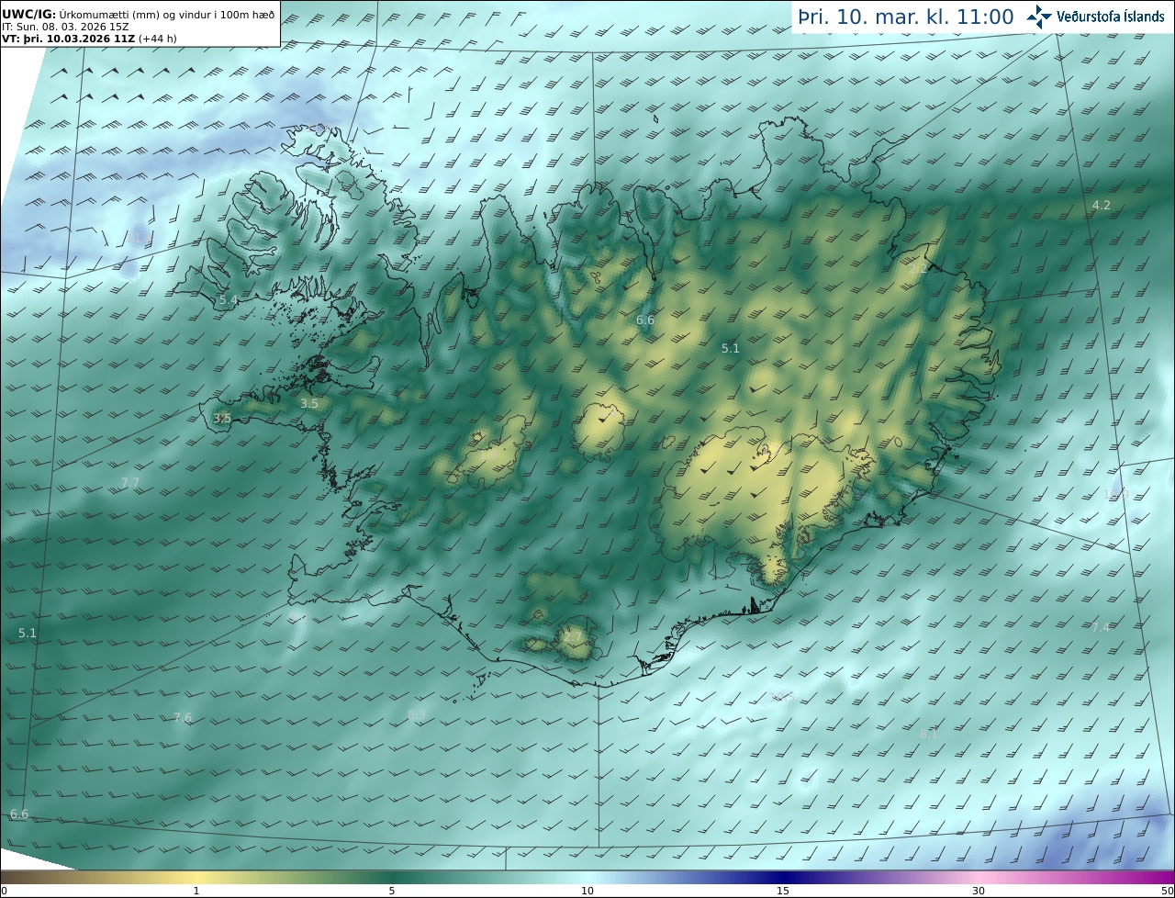Image resolution: width=1175 pixels, height=898 pixels.
Task: Pick the dark blue colorbar segment above the 15 tick
Action: click(783, 878)
